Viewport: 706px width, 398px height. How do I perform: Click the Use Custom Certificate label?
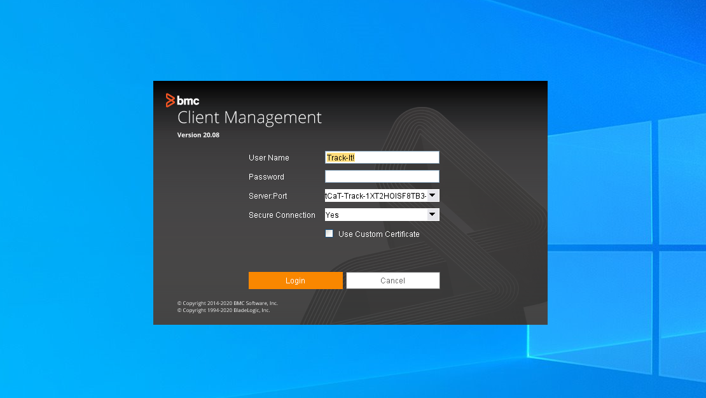pyautogui.click(x=378, y=234)
